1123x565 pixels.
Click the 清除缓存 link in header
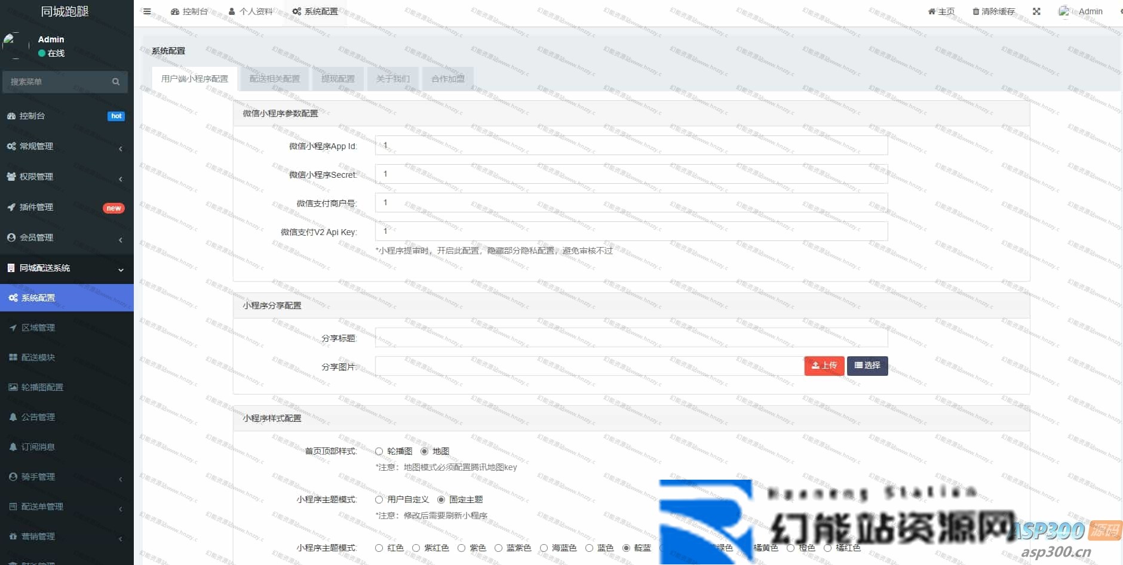pos(993,11)
